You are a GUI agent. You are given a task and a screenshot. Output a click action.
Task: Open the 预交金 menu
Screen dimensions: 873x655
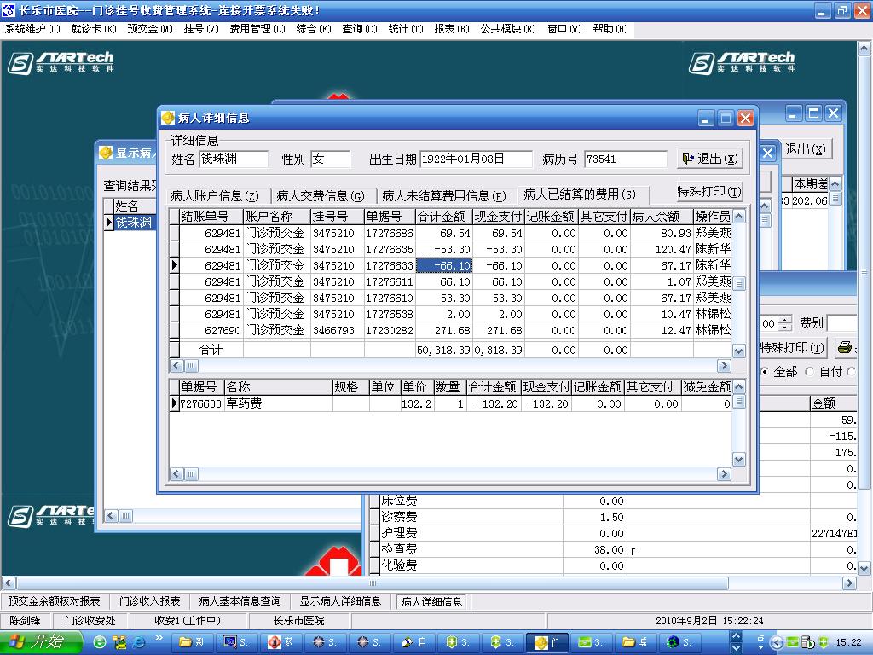(150, 28)
